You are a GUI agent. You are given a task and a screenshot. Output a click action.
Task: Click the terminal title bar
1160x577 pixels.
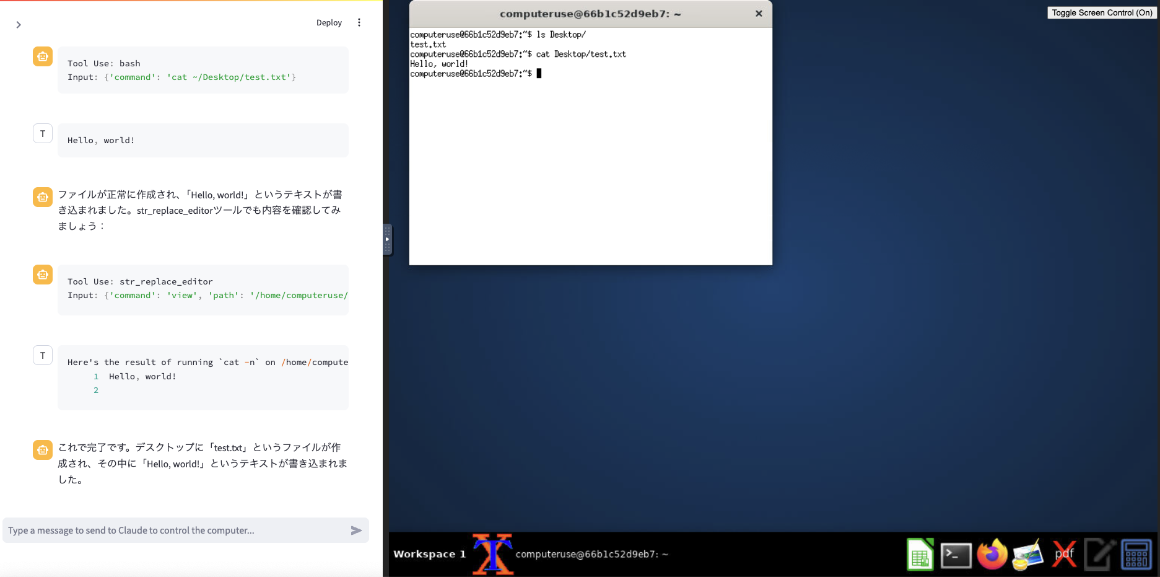tap(590, 14)
